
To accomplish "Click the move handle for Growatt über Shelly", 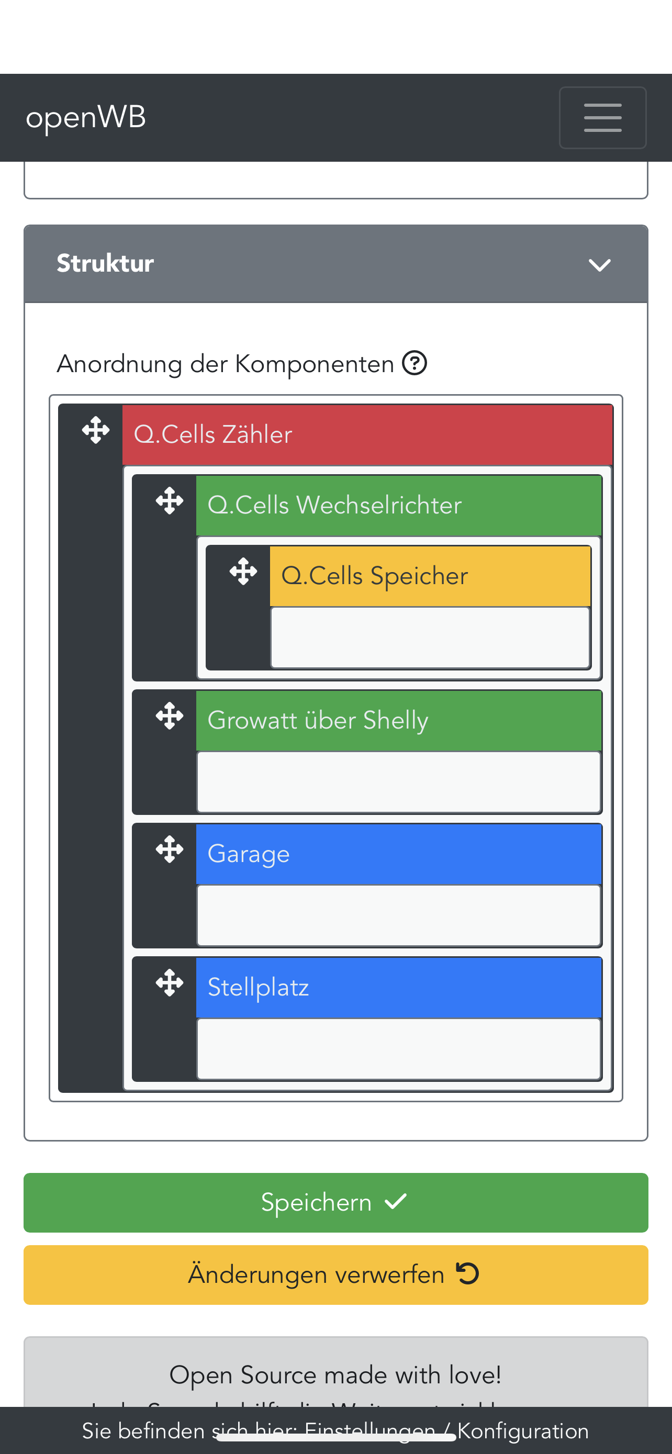I will point(169,717).
